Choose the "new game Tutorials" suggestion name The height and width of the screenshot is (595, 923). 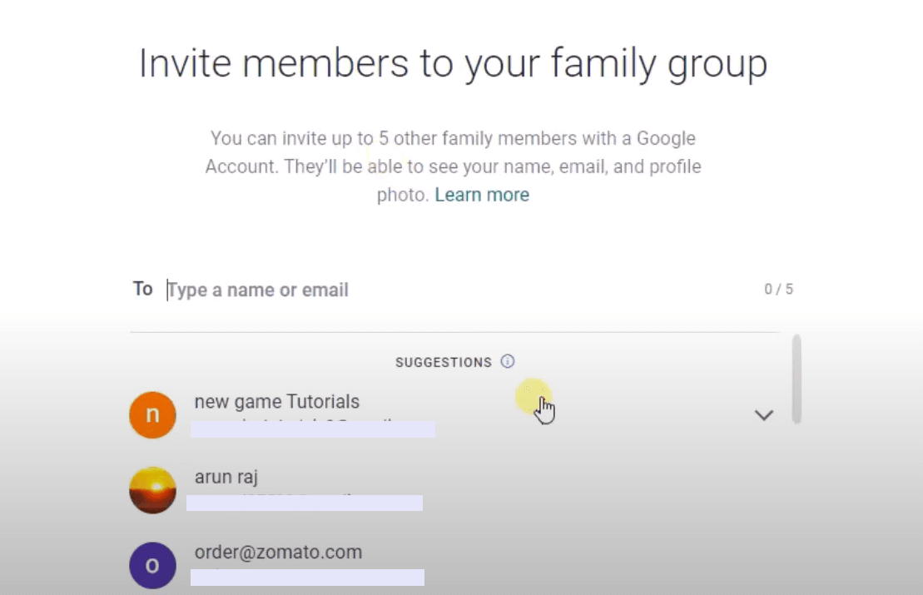[276, 402]
